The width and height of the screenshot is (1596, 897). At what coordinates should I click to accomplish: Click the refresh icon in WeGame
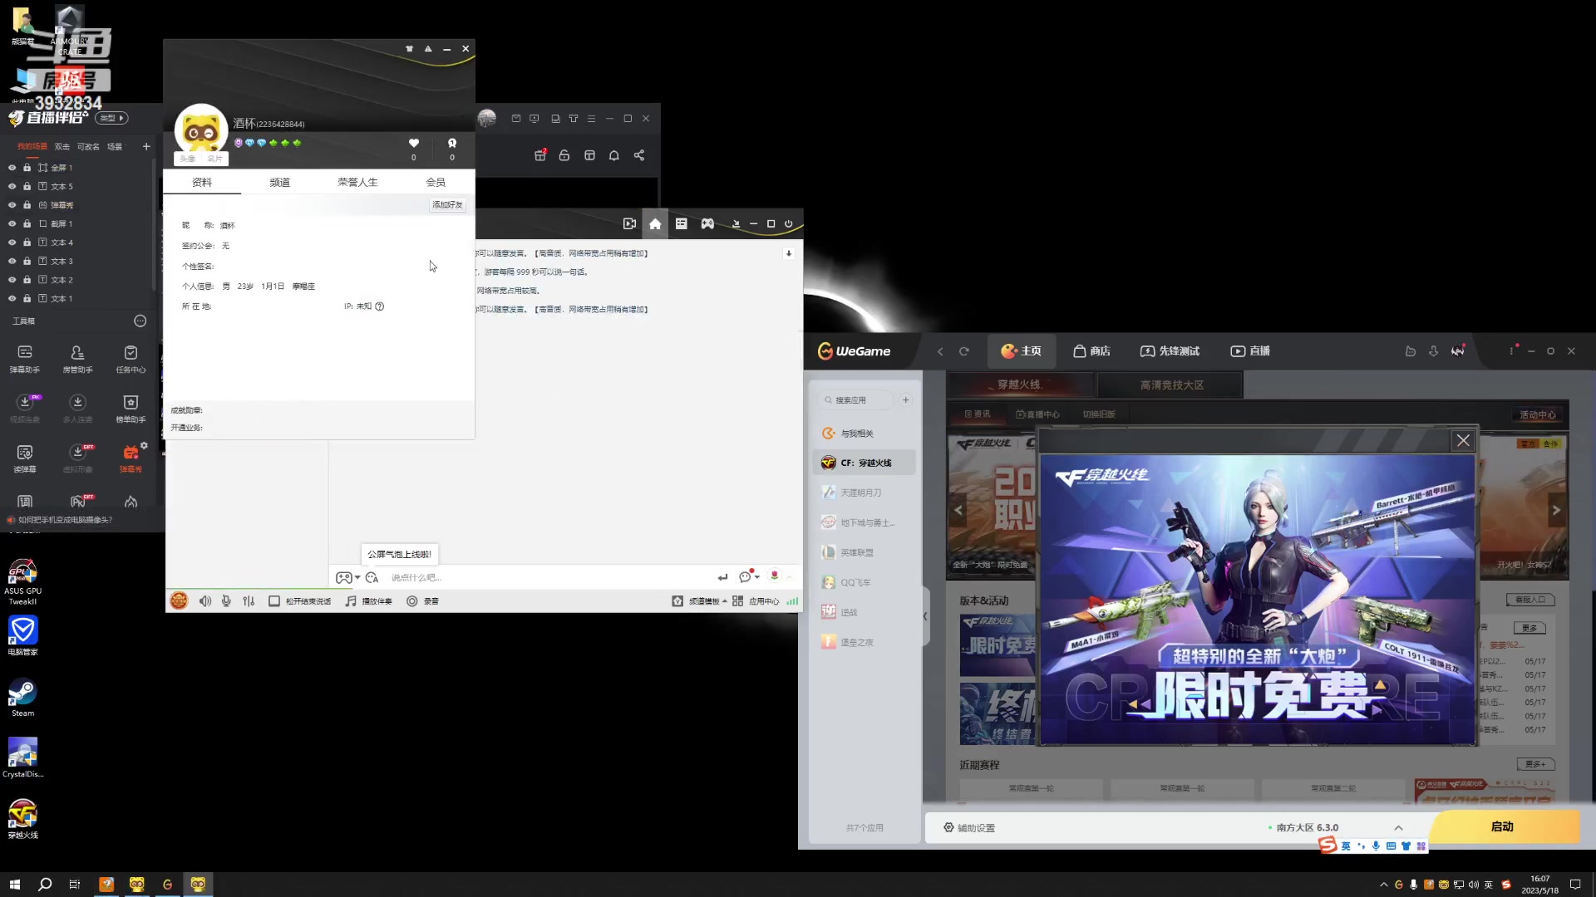click(964, 351)
